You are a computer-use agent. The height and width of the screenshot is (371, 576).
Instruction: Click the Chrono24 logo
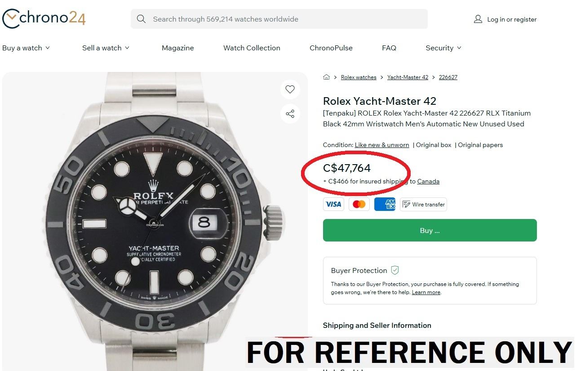point(44,18)
